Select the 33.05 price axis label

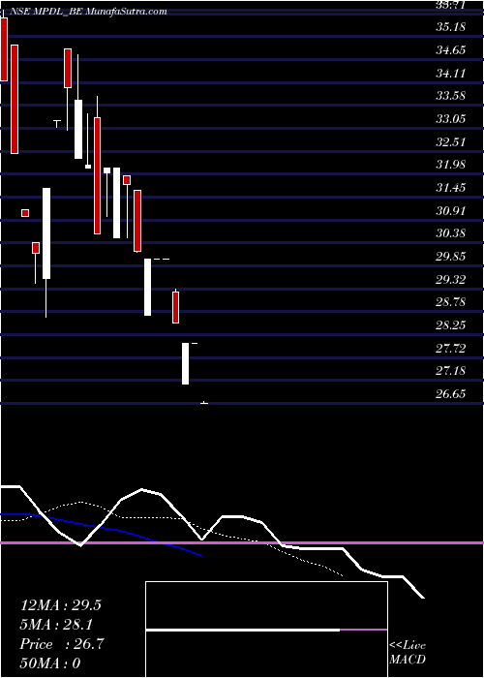click(x=450, y=119)
